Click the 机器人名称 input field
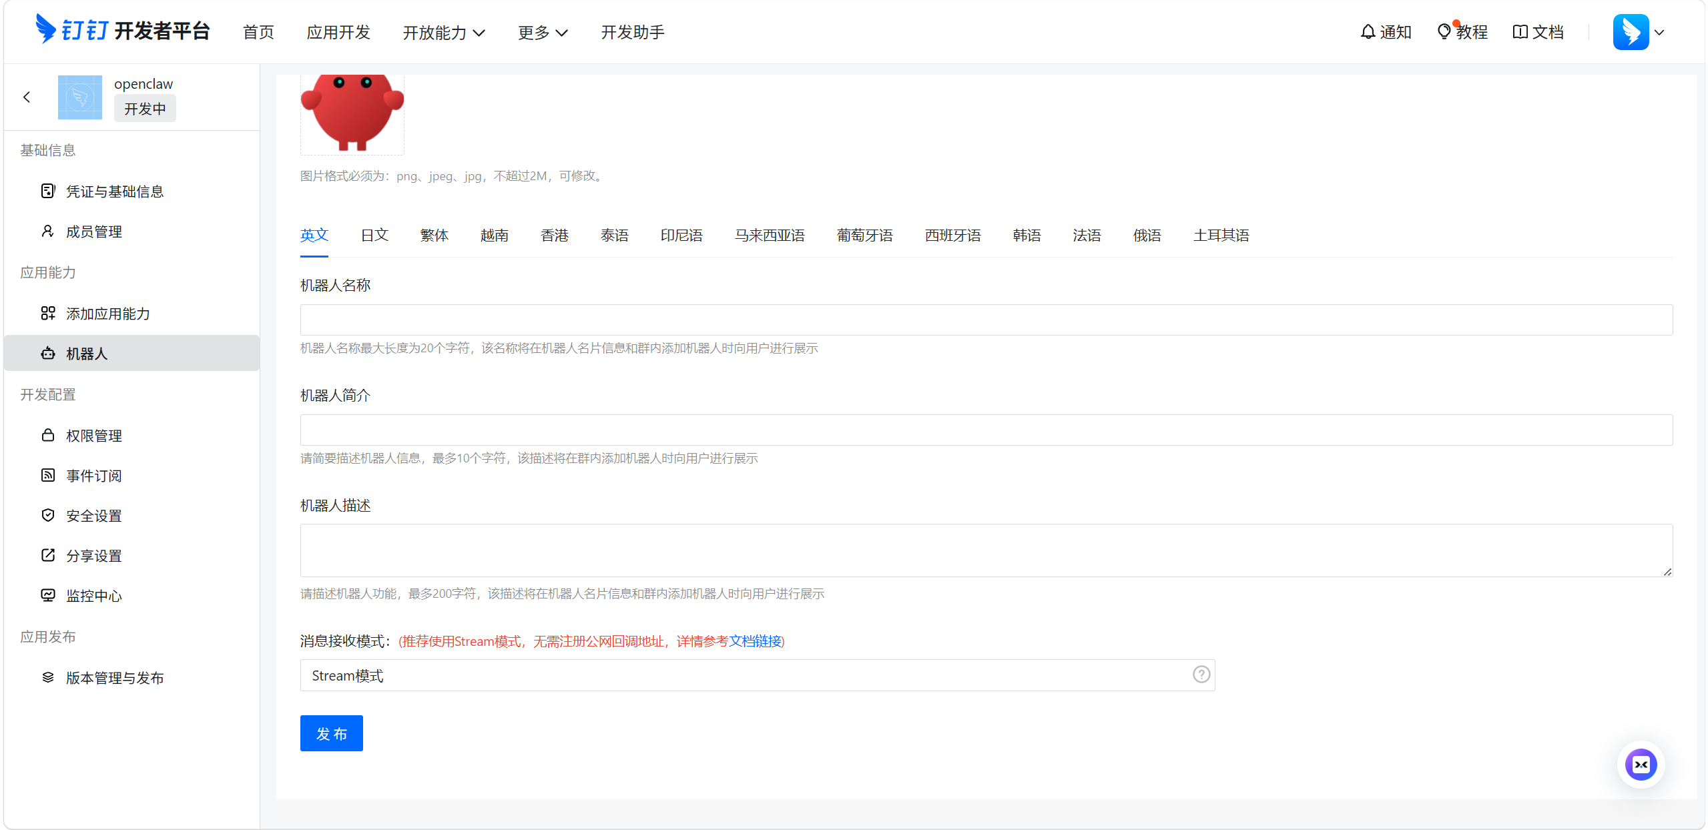1708x830 pixels. coord(986,320)
